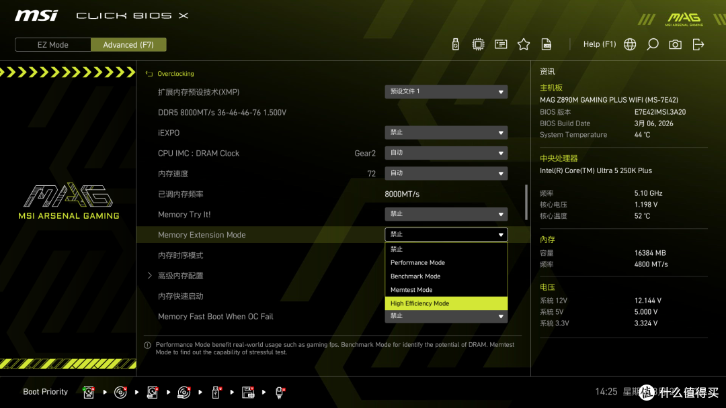The image size is (726, 408).
Task: Click the 16384 MB memory capacity value
Action: pyautogui.click(x=650, y=253)
